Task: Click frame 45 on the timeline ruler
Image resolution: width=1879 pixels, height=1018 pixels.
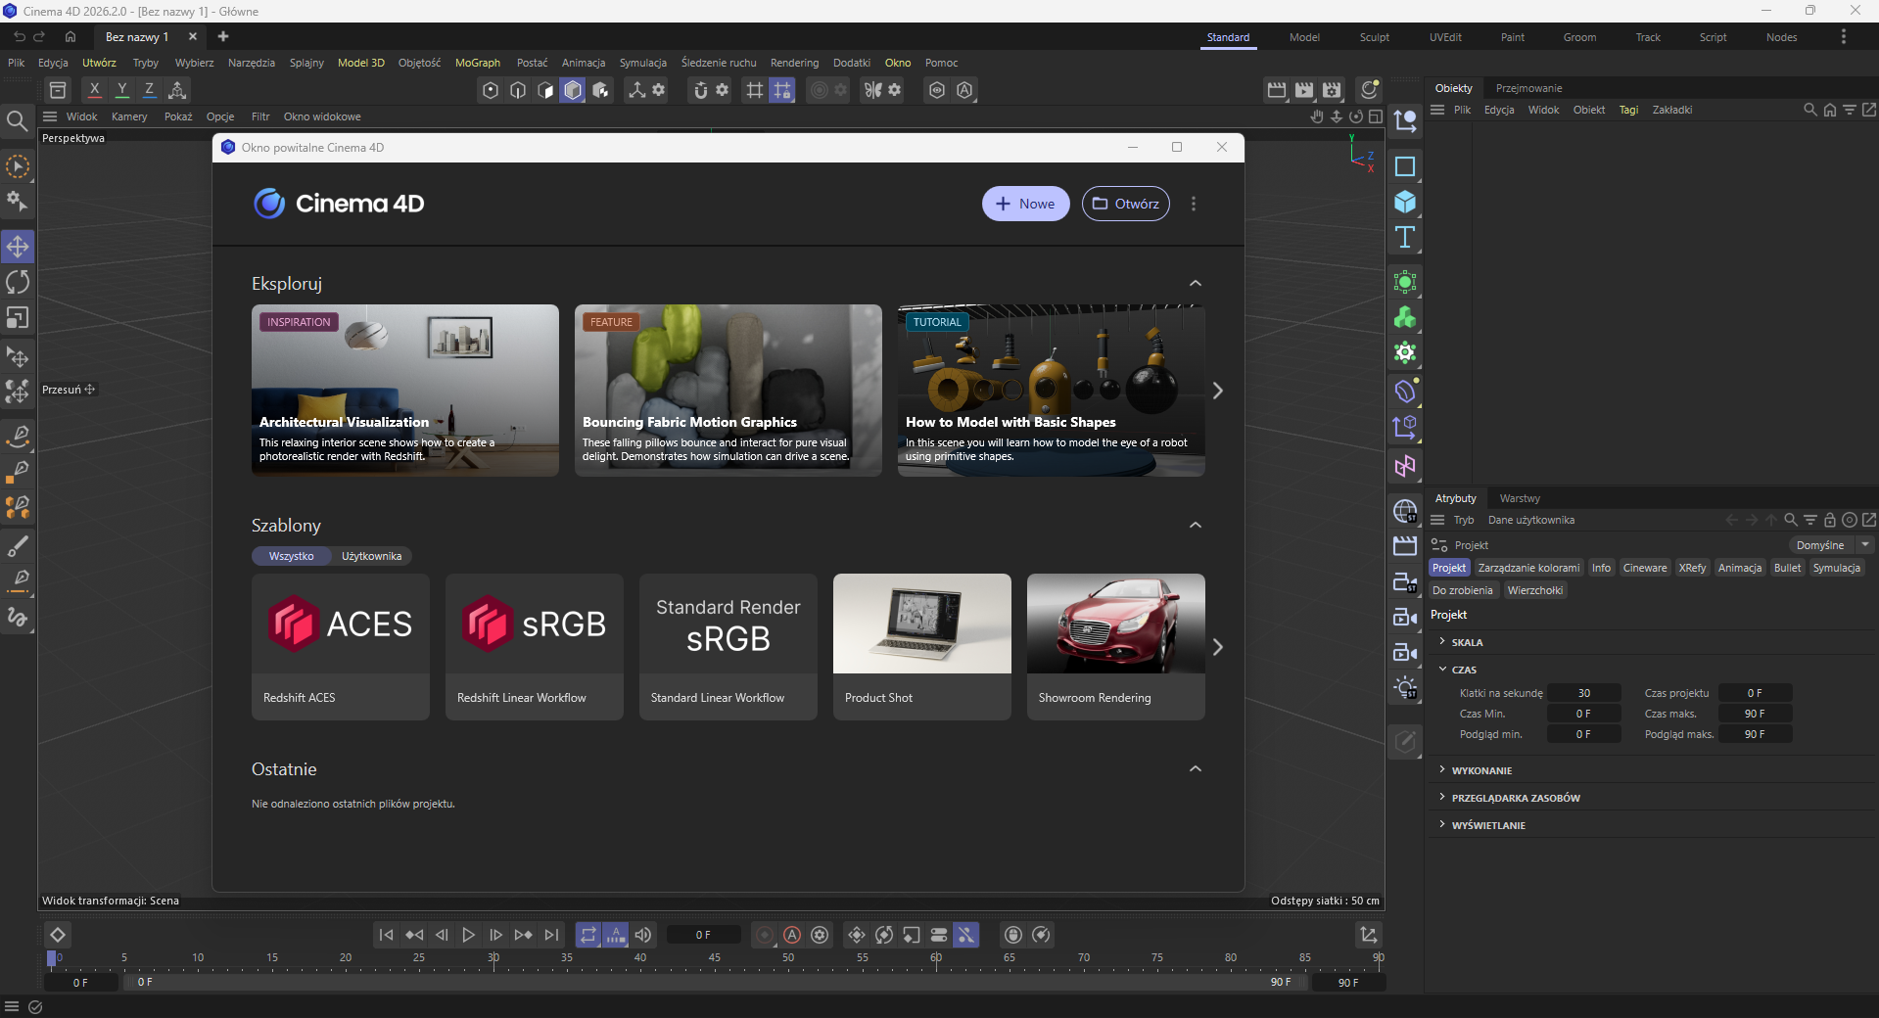Action: tap(715, 959)
